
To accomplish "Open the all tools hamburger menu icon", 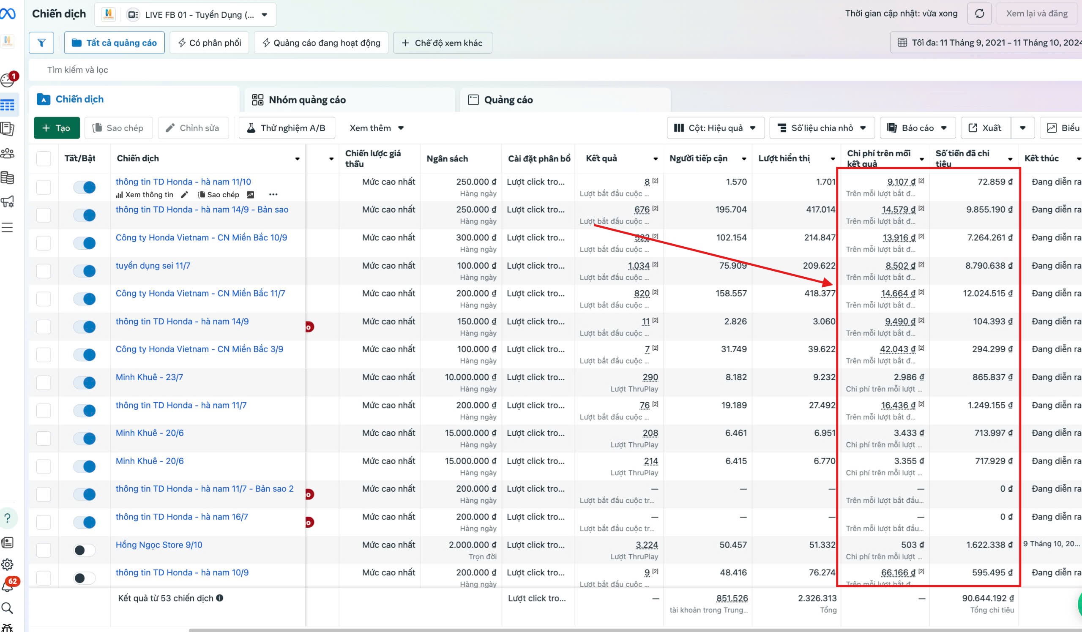I will coord(7,227).
